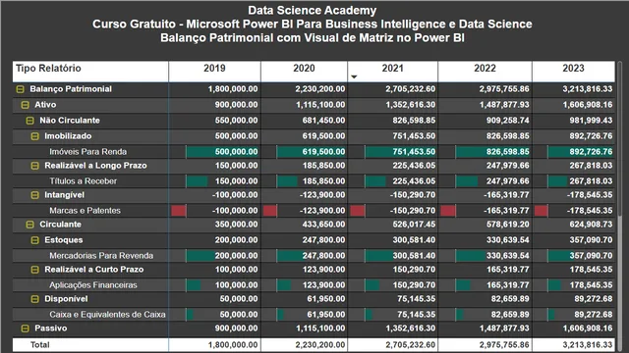The image size is (629, 353).
Task: Collapse Realizável a Longo Prazo group
Action: coord(35,166)
